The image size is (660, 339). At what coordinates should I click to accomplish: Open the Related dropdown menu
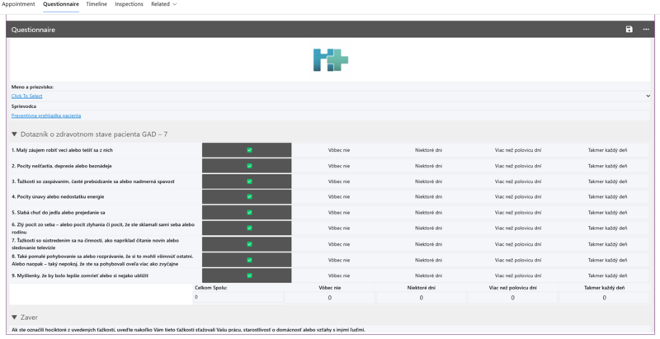pos(163,4)
